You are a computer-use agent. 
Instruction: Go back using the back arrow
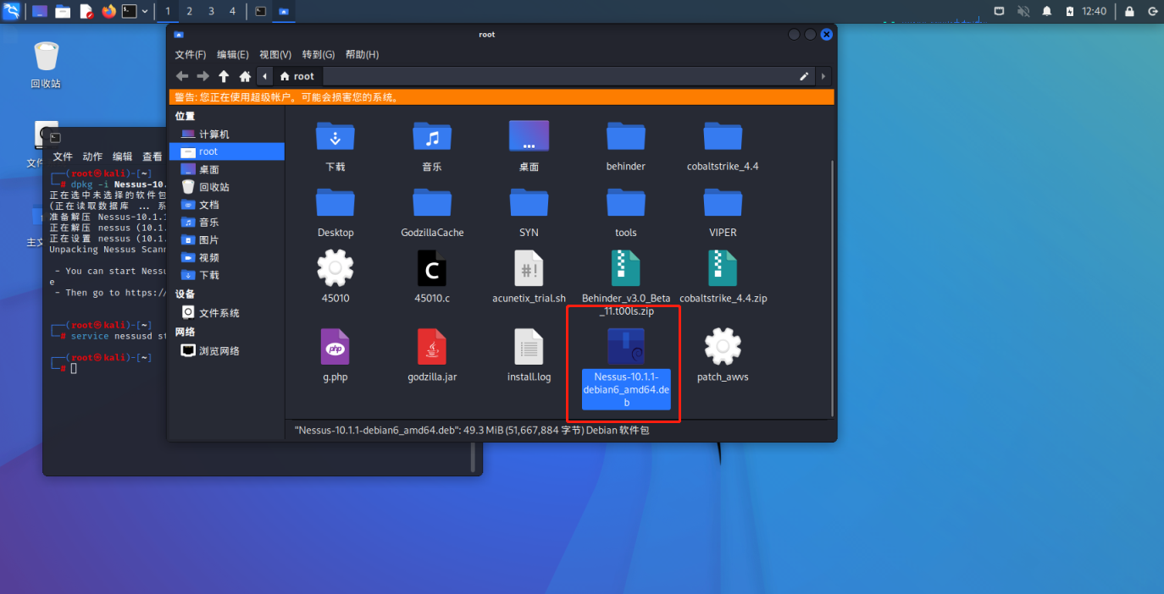[x=182, y=76]
